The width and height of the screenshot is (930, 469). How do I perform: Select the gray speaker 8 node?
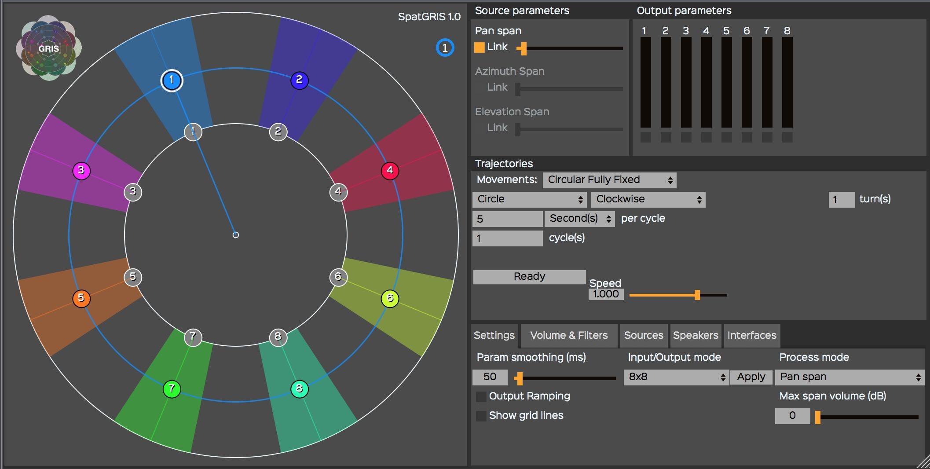pos(278,337)
